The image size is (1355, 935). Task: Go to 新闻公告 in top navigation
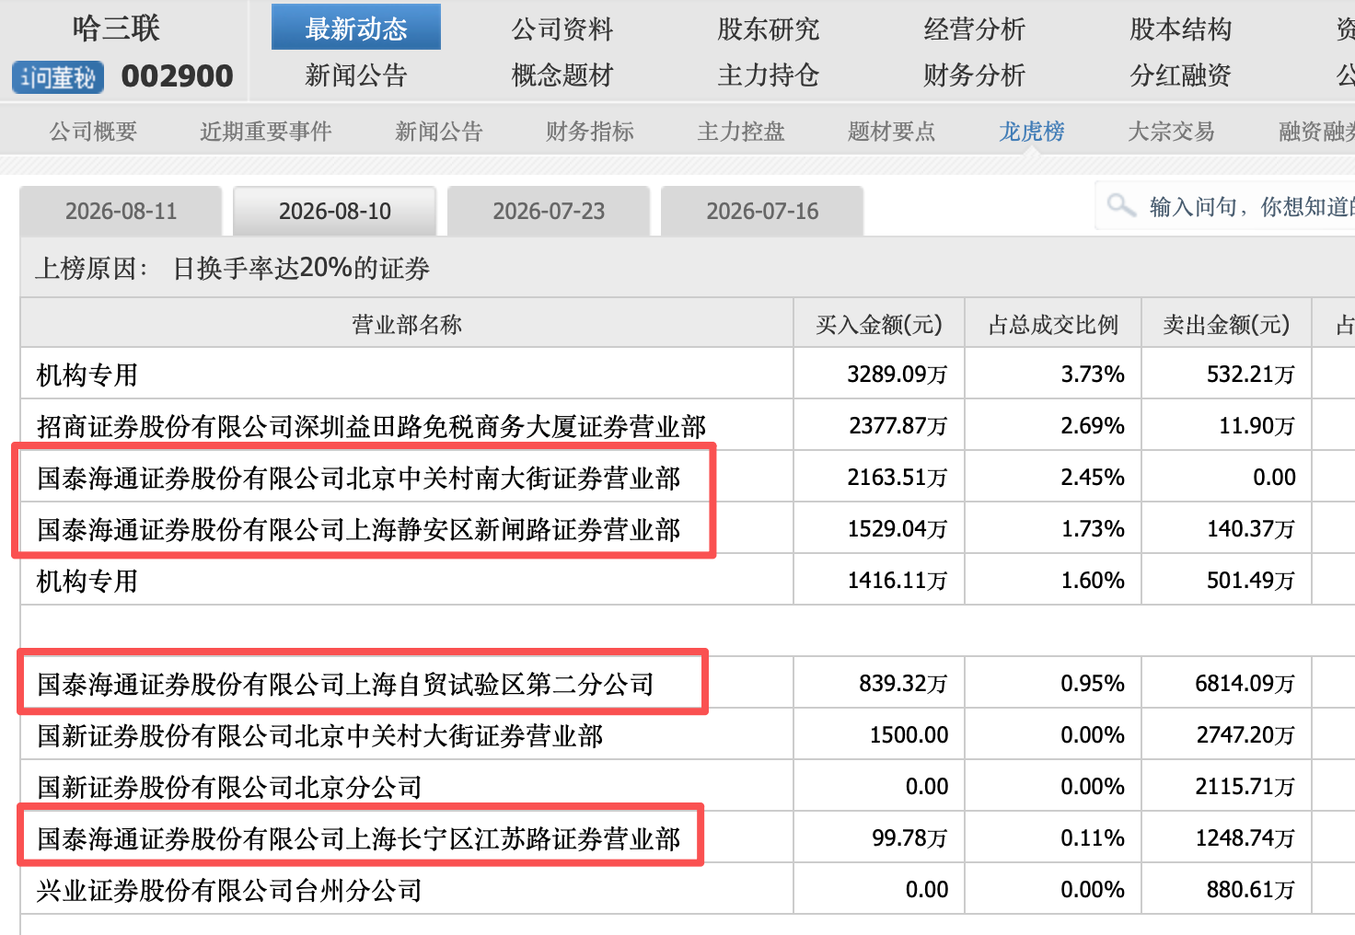356,75
